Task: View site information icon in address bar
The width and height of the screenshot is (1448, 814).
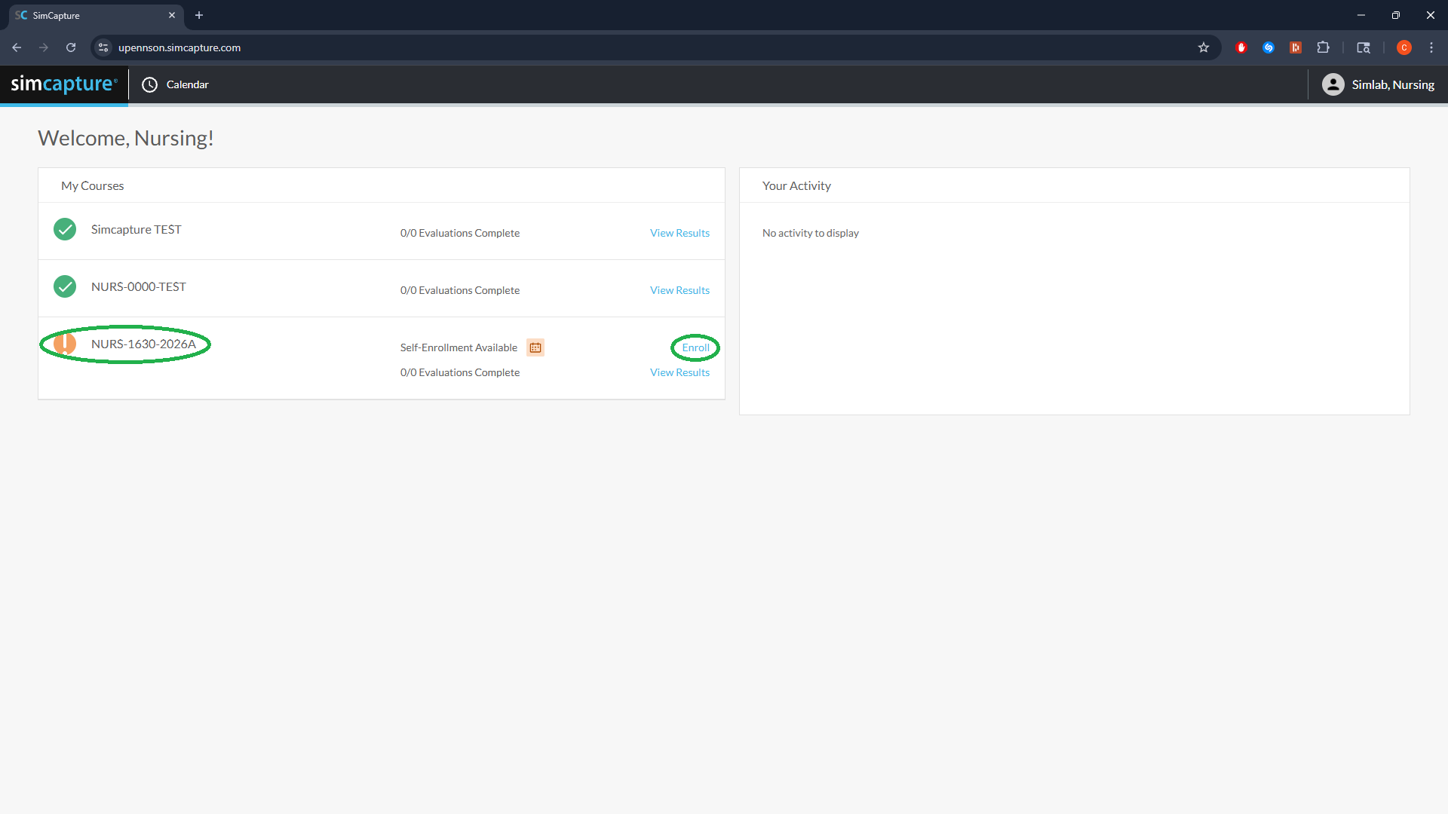Action: click(x=103, y=47)
